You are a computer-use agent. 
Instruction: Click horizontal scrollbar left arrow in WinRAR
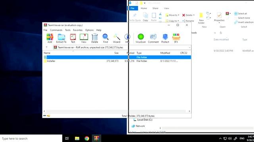(44, 111)
